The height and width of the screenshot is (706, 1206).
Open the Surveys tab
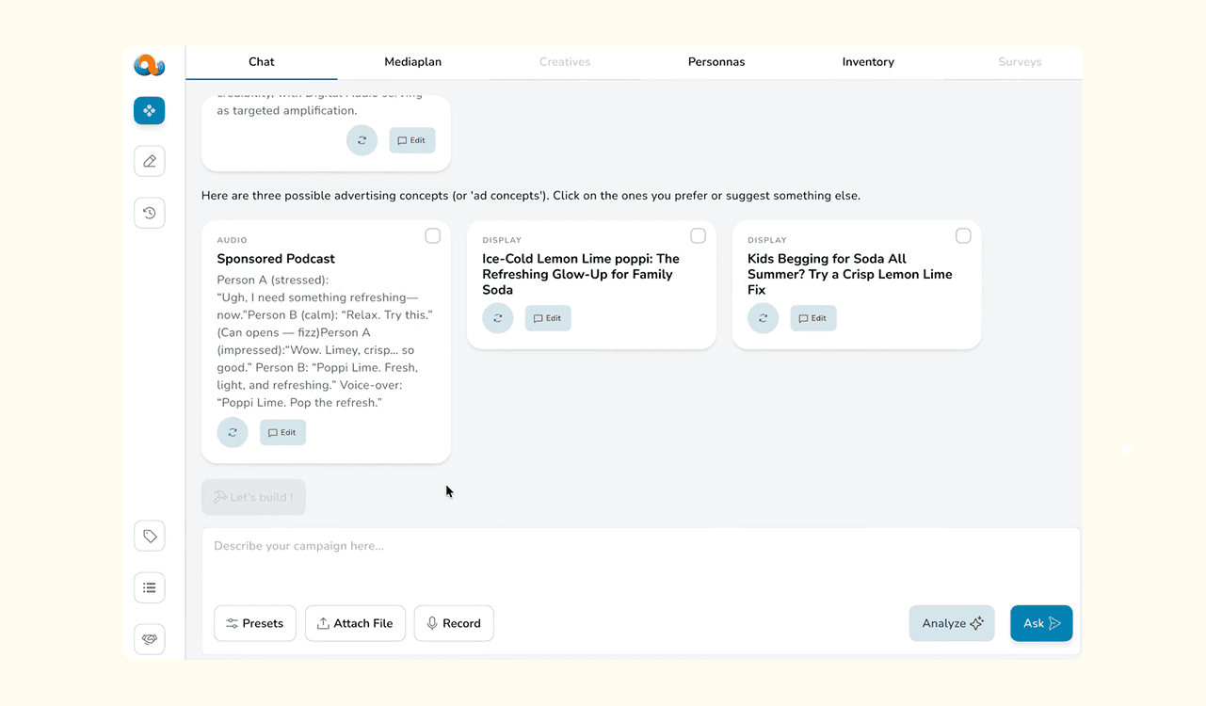click(1020, 62)
